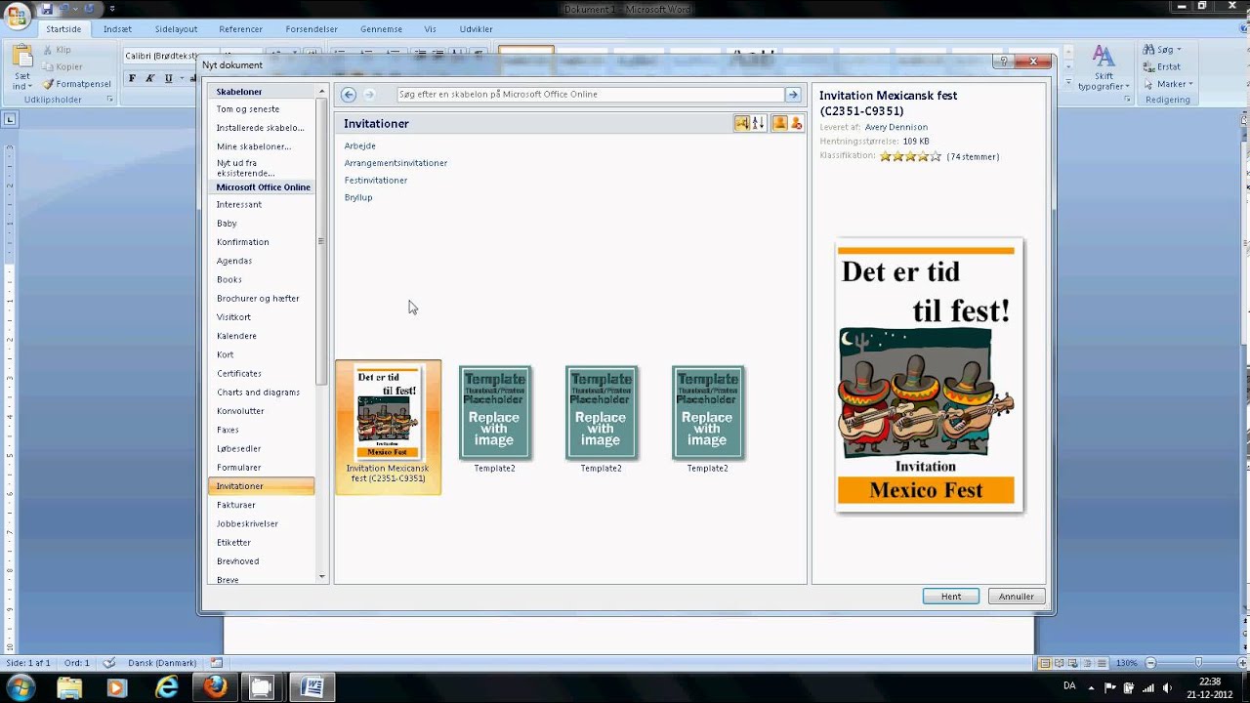Click the forward arrow in Nyt dokument dialog
The image size is (1250, 703).
pos(369,95)
